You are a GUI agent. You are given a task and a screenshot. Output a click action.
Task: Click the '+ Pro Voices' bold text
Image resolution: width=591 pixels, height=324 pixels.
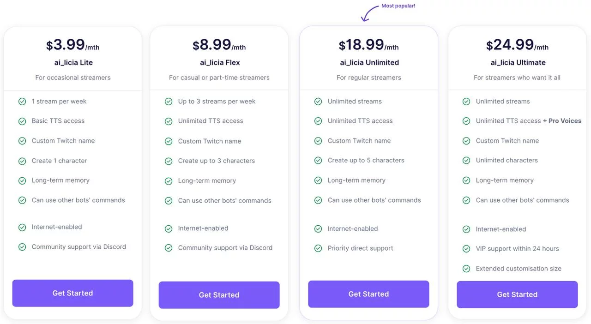(x=562, y=121)
